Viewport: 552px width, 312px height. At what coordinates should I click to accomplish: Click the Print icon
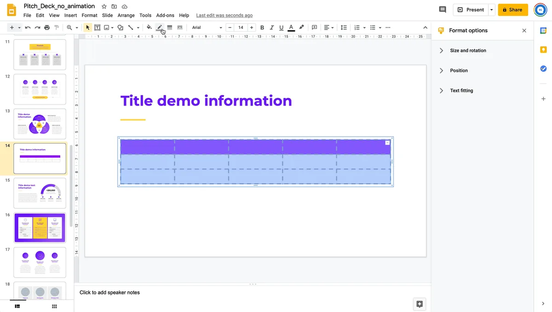tap(47, 28)
